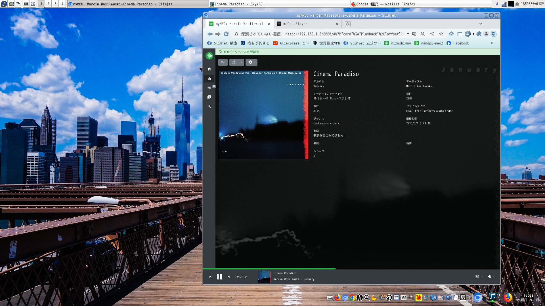
Task: Skip to the next track
Action: [x=229, y=277]
